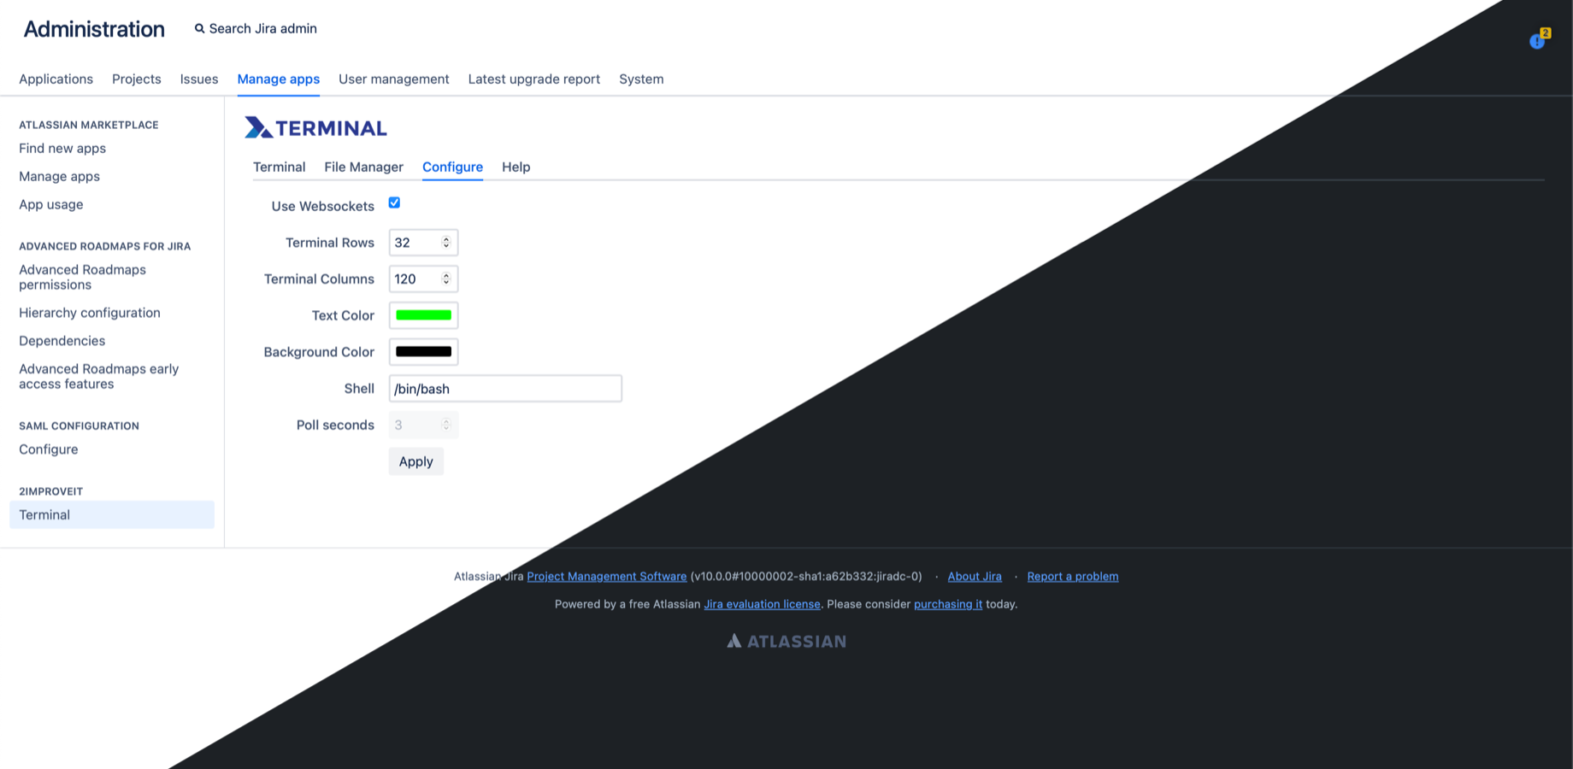Open Advanced Roadmaps early access features
Screen dimensions: 1573x769
click(99, 376)
